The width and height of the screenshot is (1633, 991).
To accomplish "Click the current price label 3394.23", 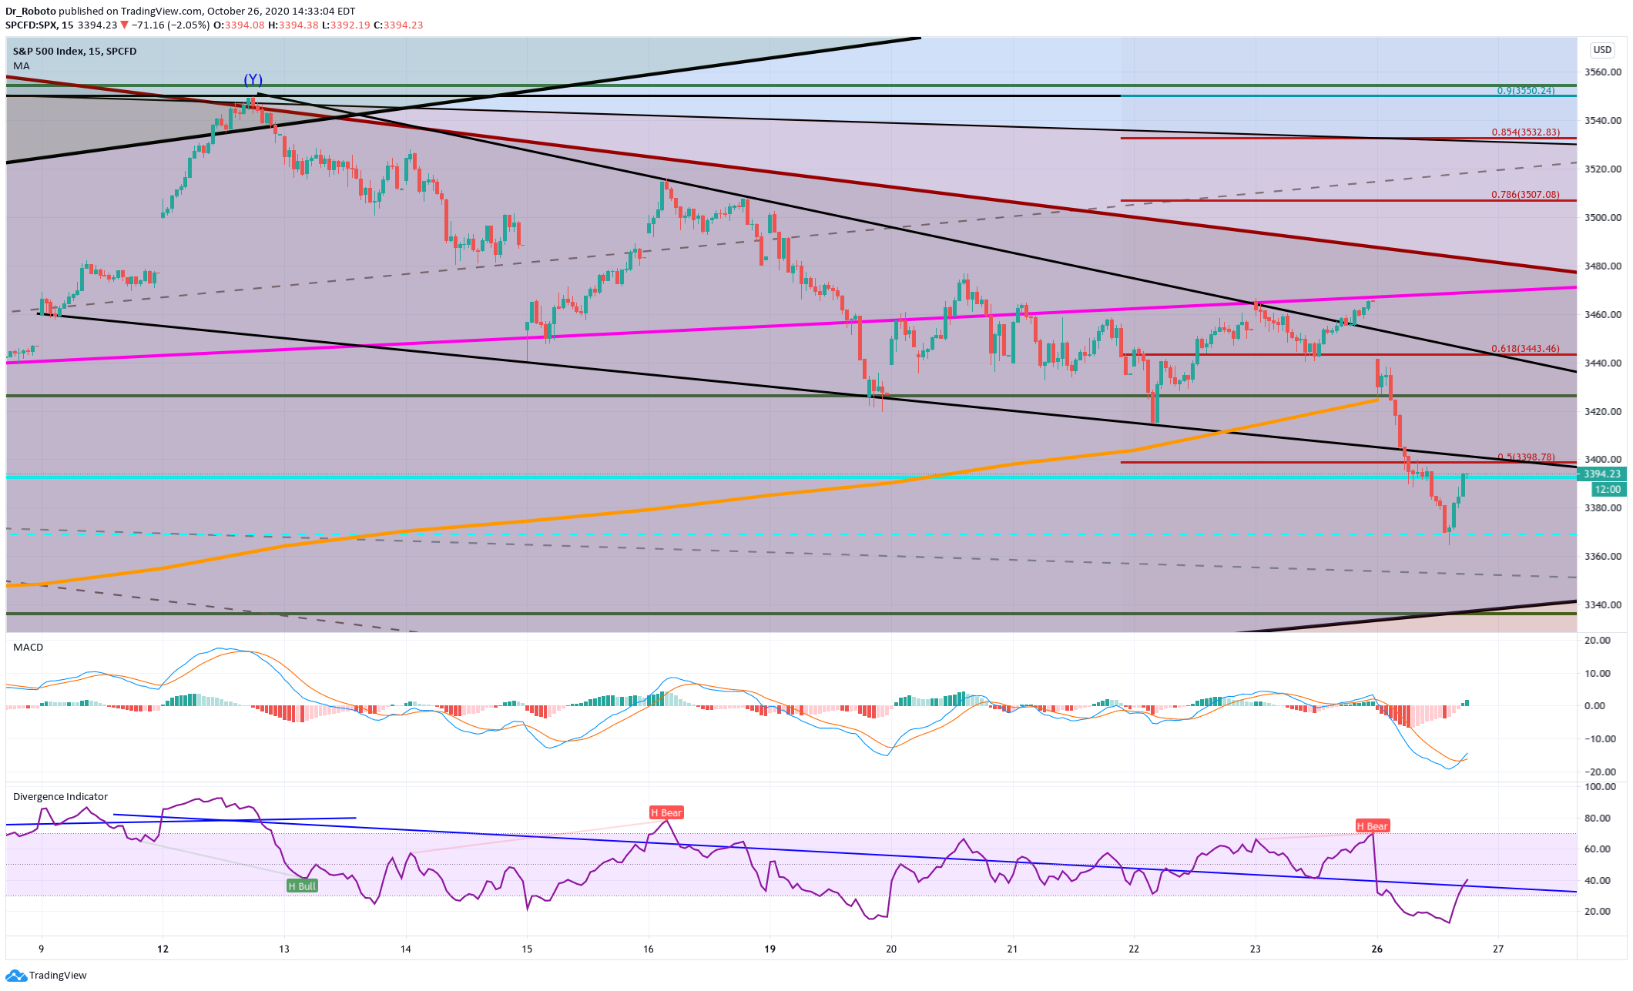I will tap(1602, 474).
